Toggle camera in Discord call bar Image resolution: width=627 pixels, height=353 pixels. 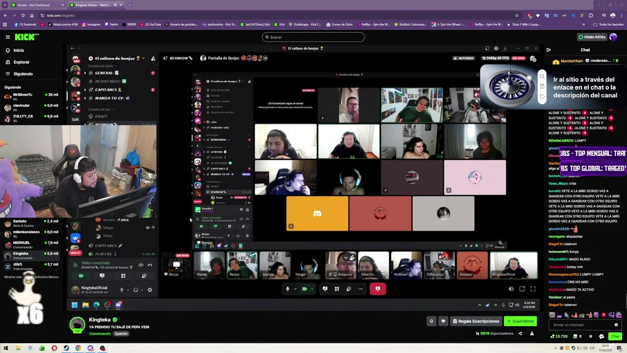(304, 289)
